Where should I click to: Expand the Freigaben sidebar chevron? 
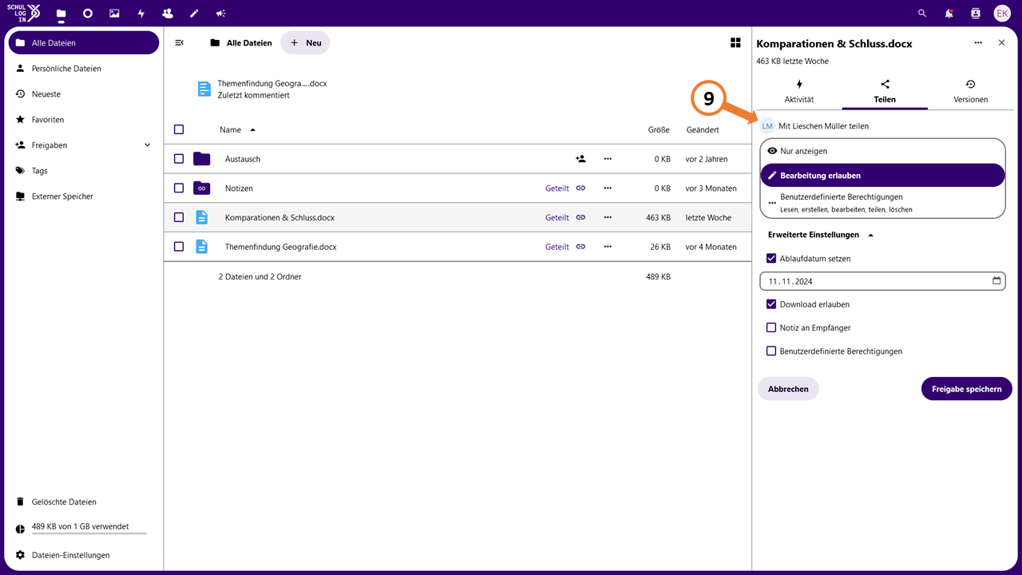(147, 145)
